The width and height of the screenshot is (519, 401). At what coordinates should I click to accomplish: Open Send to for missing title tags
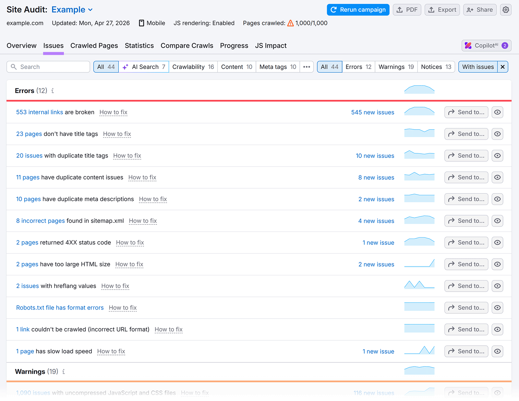pyautogui.click(x=466, y=134)
